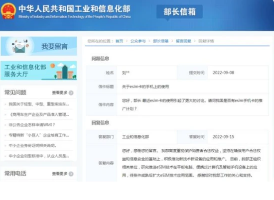Click 查看更多 arrow icon beside 常用电话
Screen dimensions: 274x200
[71, 174]
